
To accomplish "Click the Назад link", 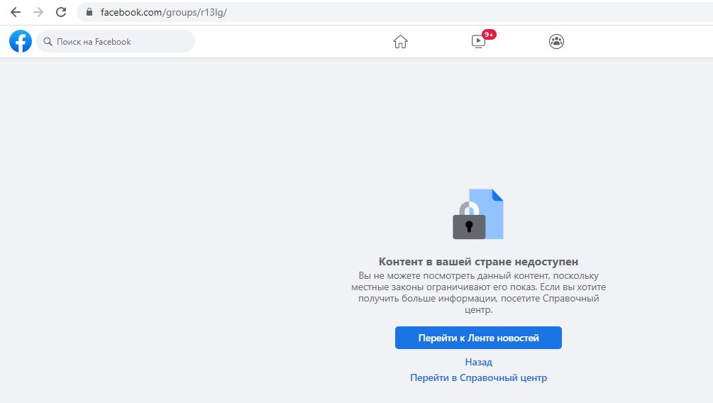I will [x=478, y=362].
